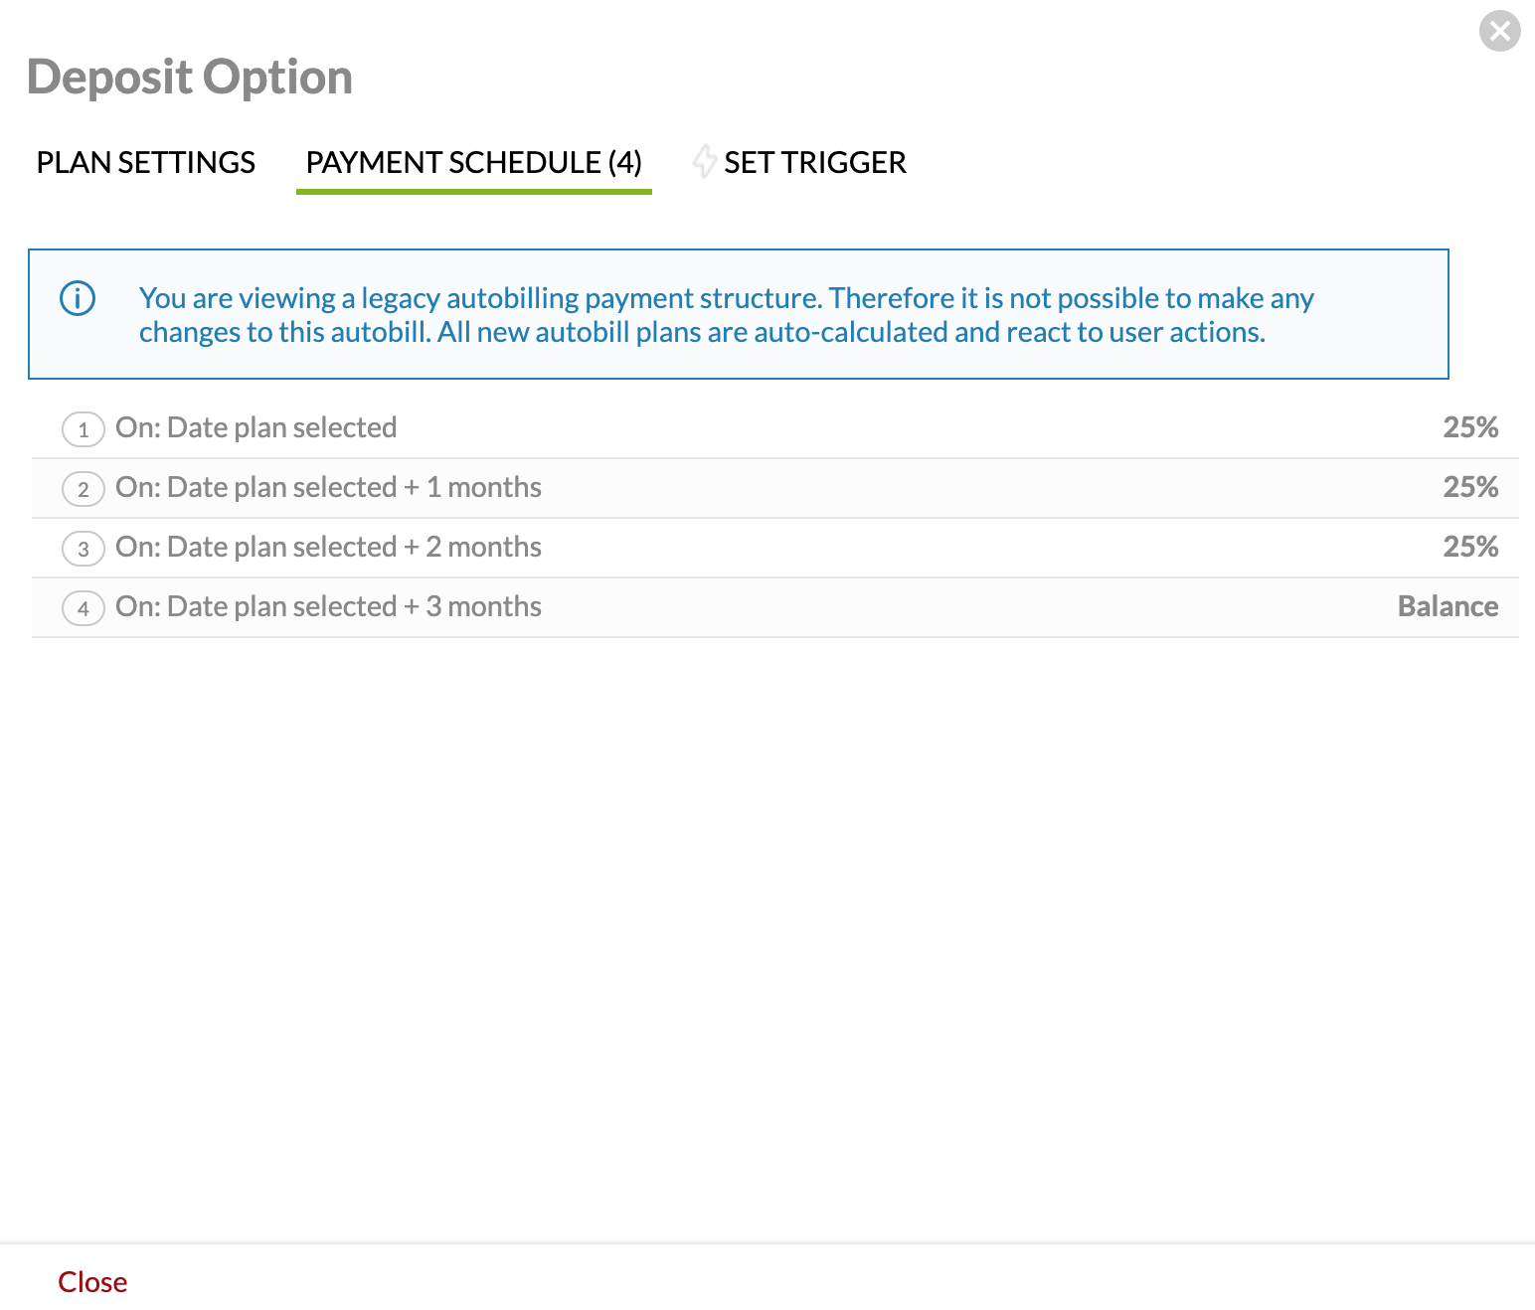Select the "Date plan selected + 3 months" payment
The image size is (1535, 1310).
329,606
